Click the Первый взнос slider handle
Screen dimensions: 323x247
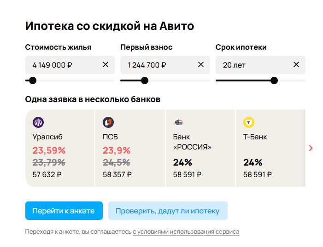pos(144,80)
